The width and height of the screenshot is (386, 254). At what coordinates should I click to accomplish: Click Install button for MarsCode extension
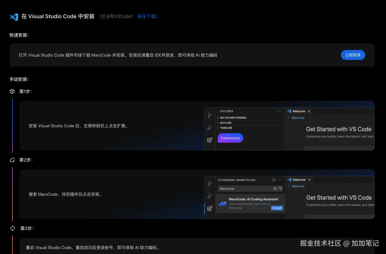point(277,208)
